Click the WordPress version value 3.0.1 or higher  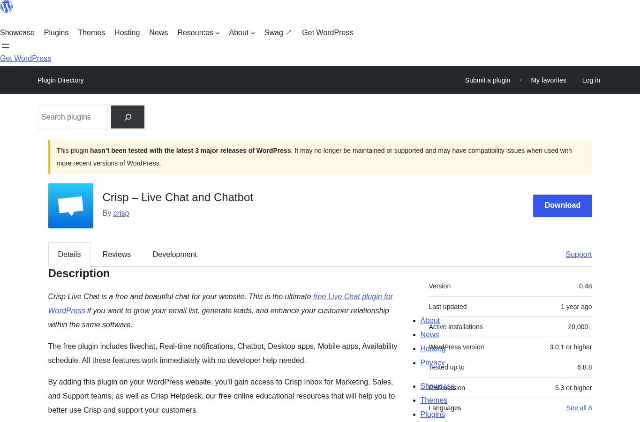pos(571,347)
